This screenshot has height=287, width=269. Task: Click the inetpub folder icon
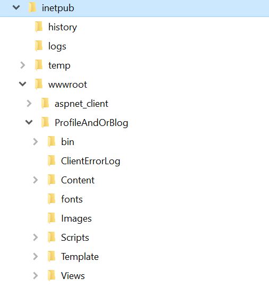click(x=32, y=7)
